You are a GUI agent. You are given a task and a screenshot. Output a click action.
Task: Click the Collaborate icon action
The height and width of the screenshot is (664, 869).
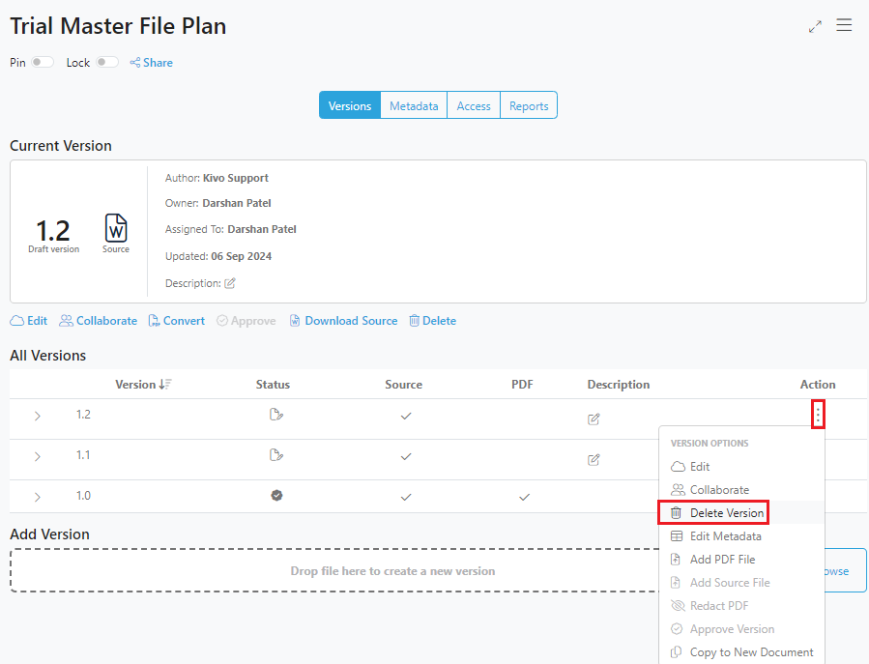[x=98, y=320]
